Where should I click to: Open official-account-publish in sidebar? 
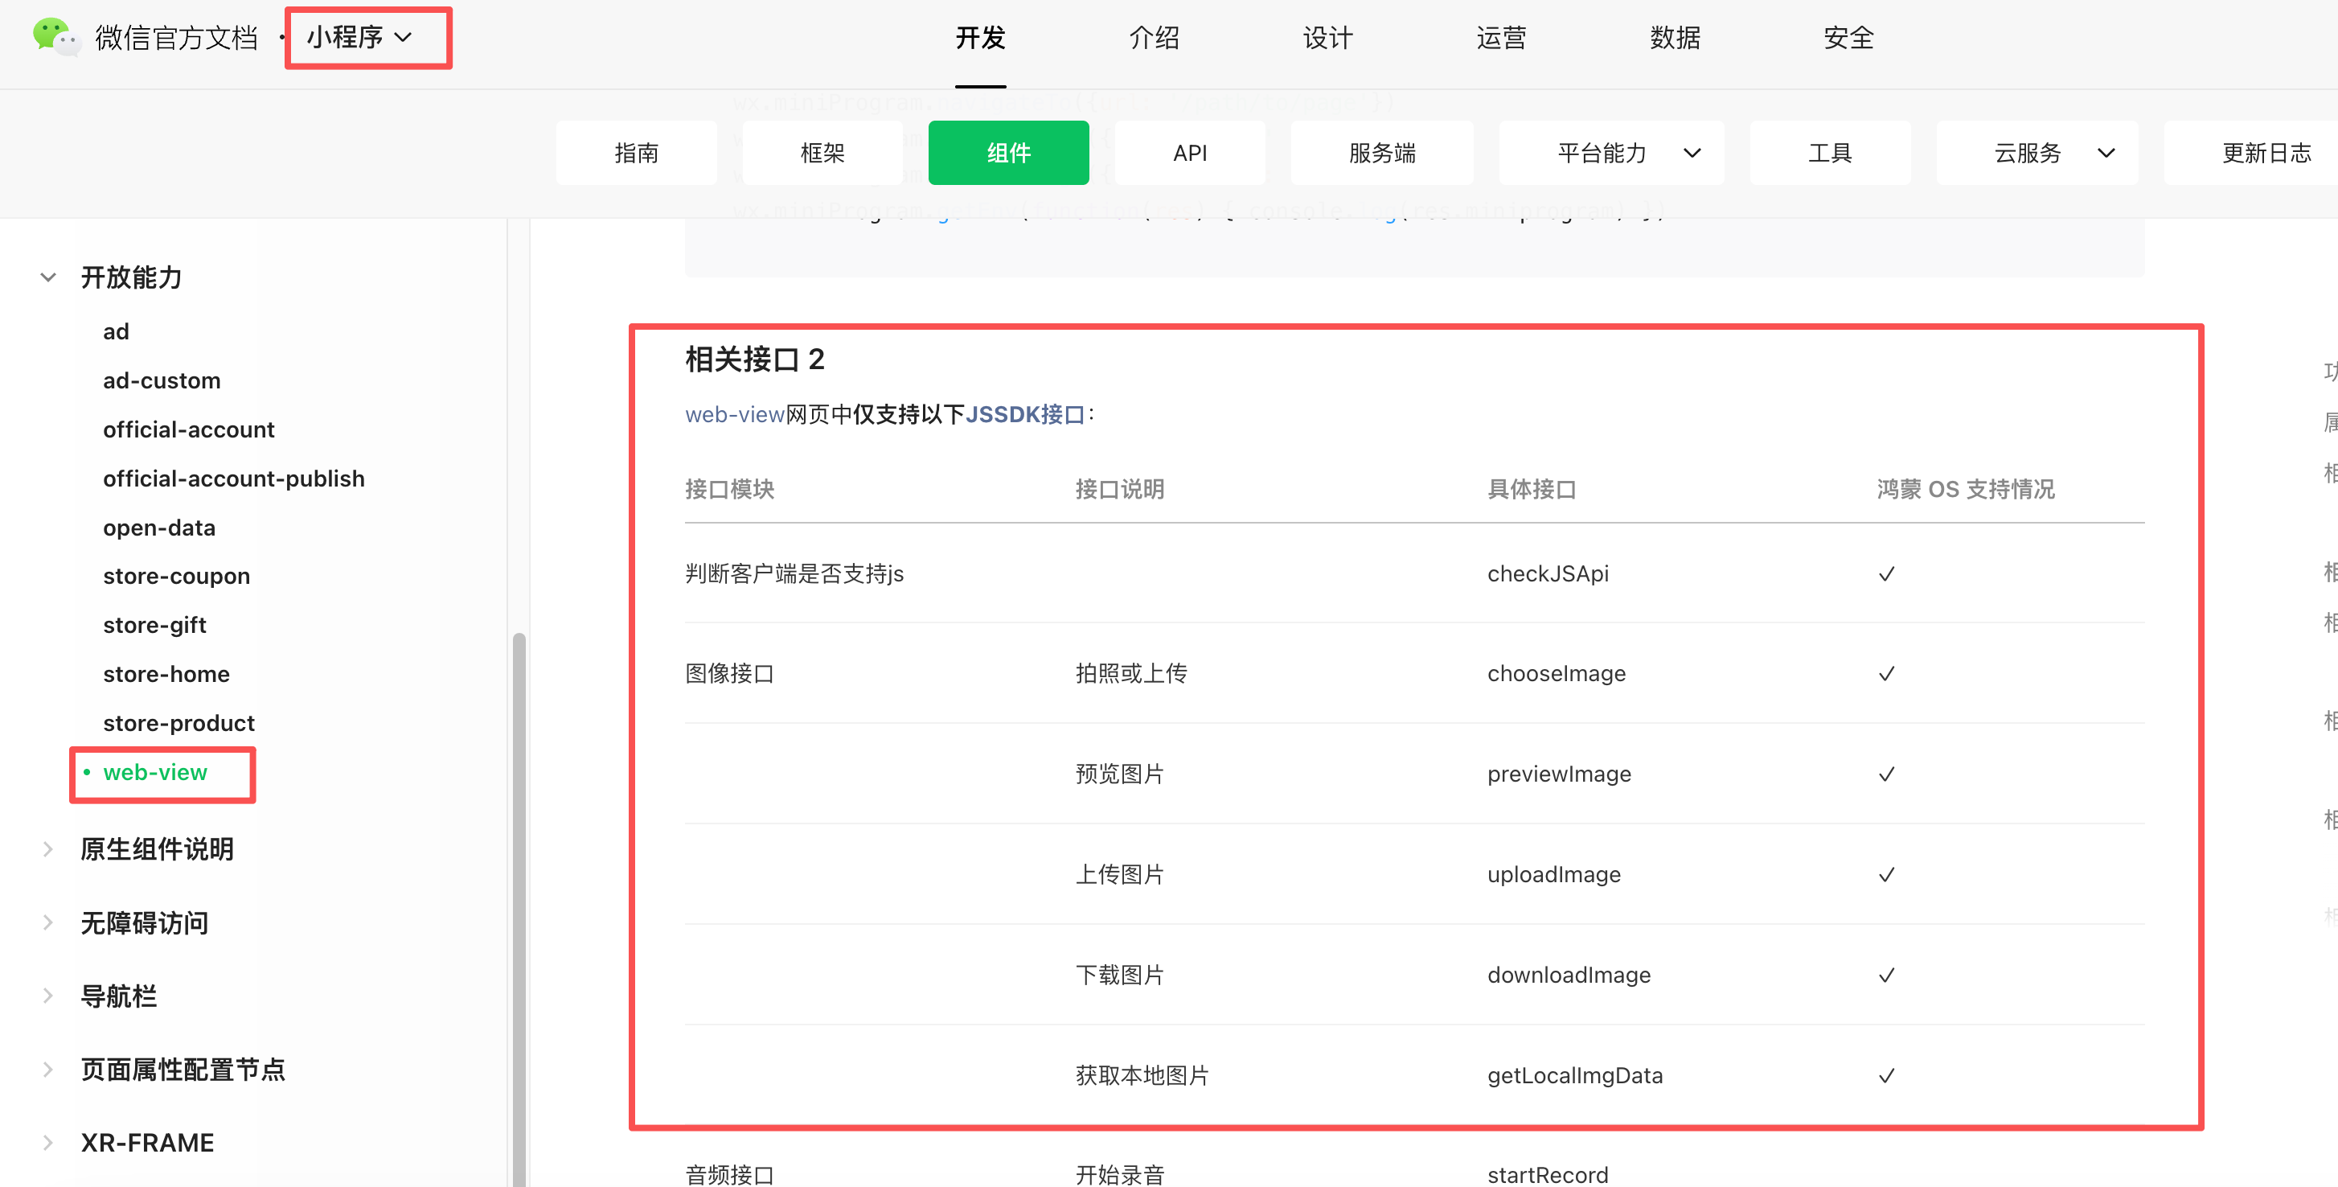(x=233, y=478)
